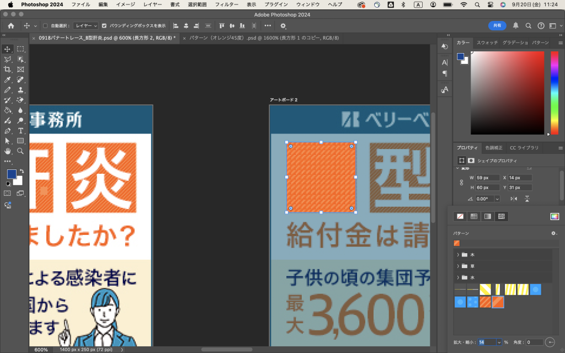Select the Eyedropper tool

tap(8, 79)
